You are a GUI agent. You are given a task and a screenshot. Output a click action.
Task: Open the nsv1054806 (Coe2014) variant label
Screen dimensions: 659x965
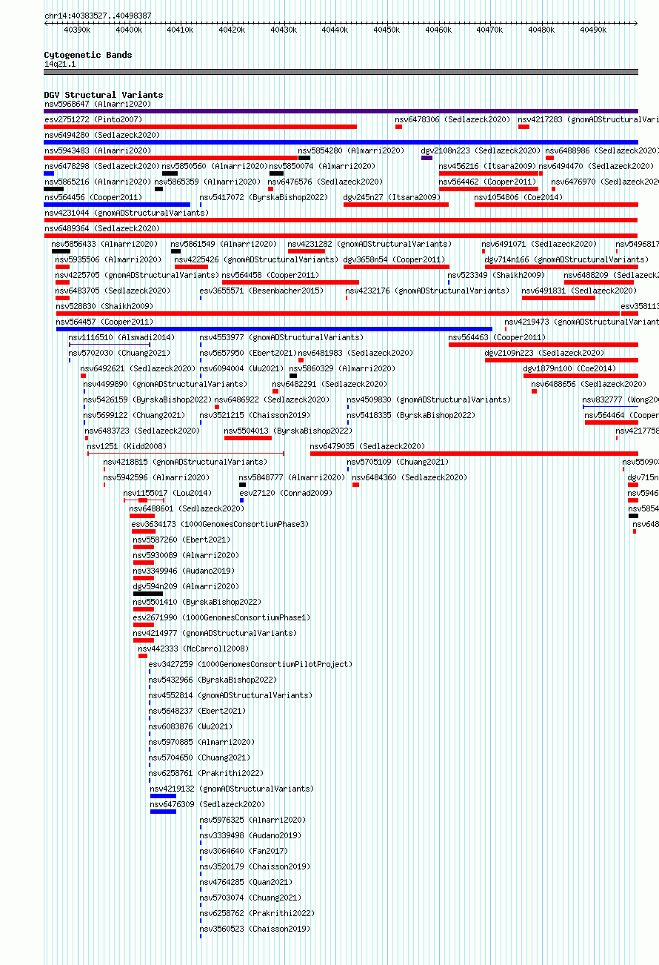point(518,197)
